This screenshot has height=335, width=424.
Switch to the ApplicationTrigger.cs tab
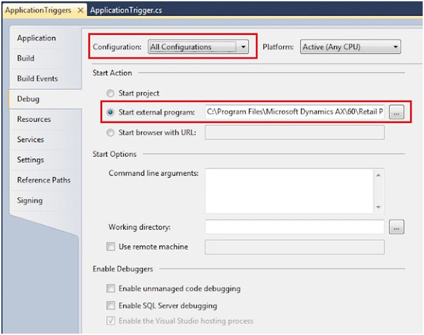coord(126,11)
